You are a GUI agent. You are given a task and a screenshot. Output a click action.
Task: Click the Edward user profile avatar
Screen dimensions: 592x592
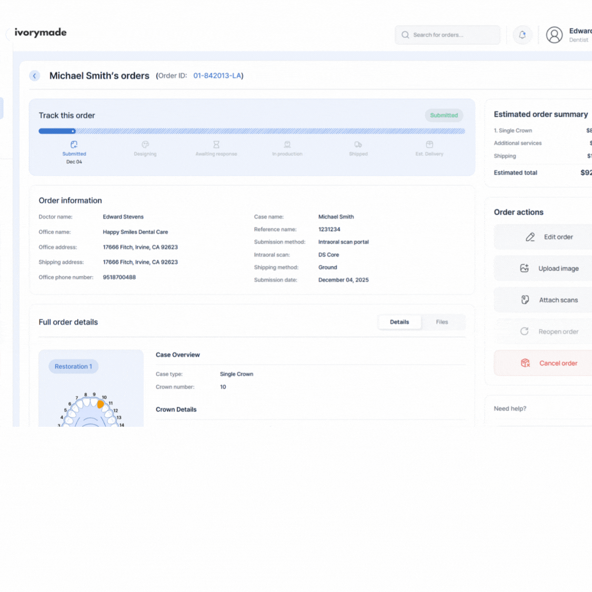tap(554, 35)
